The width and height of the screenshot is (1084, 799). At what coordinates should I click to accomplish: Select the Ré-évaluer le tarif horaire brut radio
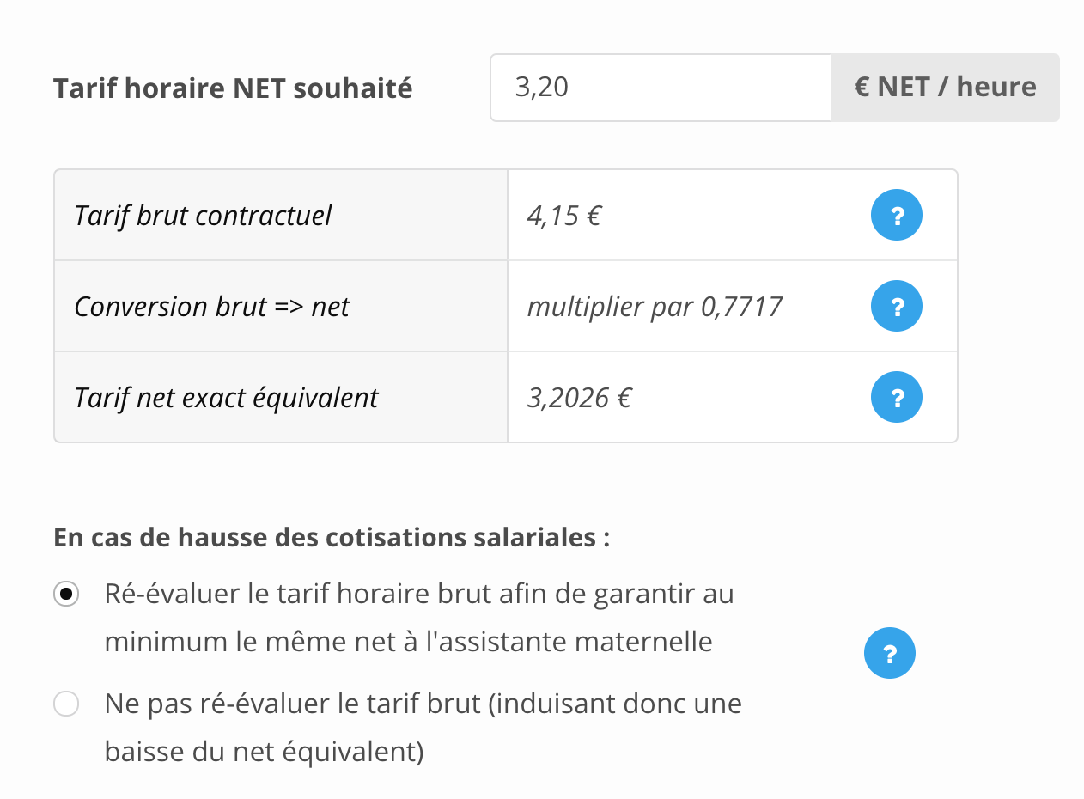66,594
